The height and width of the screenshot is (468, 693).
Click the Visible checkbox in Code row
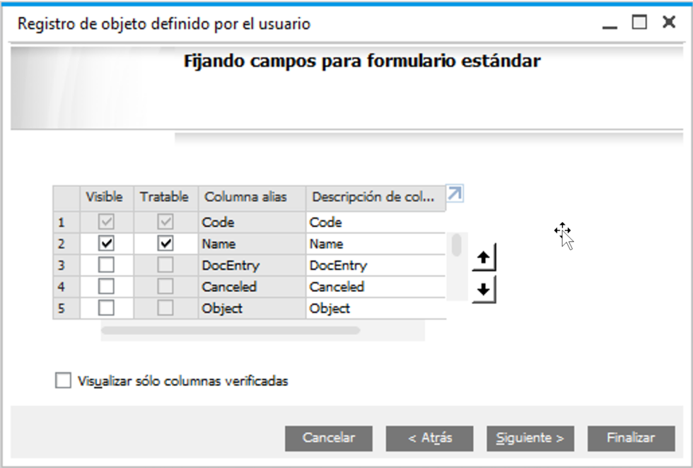pos(106,222)
